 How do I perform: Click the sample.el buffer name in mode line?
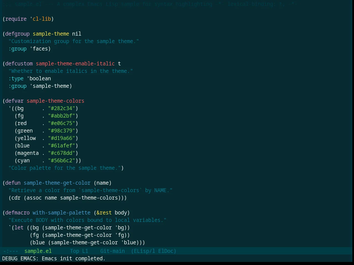[x=38, y=251]
